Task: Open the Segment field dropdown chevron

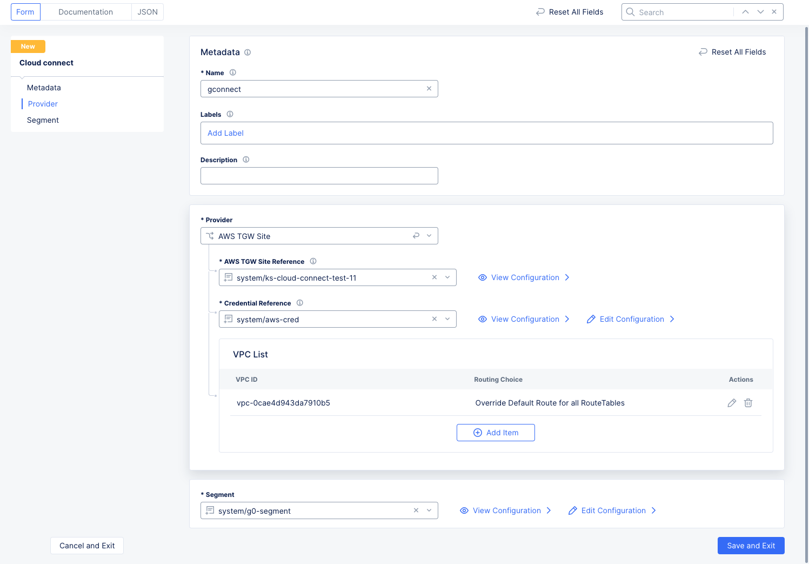Action: 430,510
